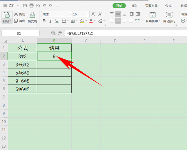
Task: Increase font size with A+ icon
Action: pos(93,14)
